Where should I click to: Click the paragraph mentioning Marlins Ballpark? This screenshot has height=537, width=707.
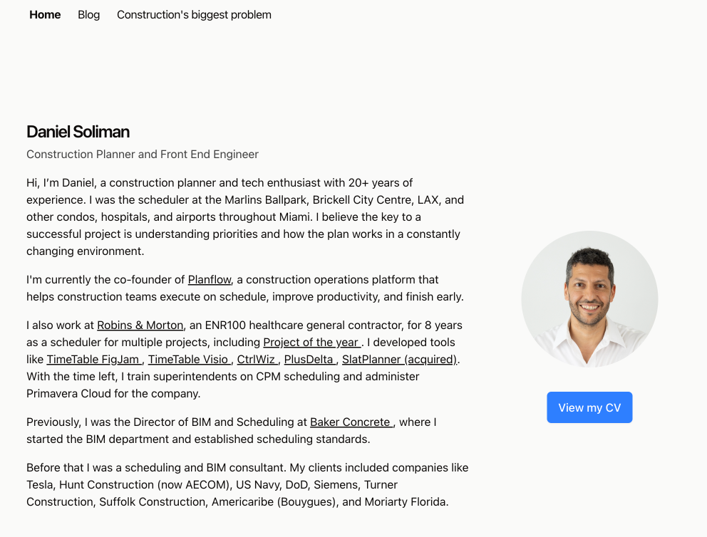[245, 217]
